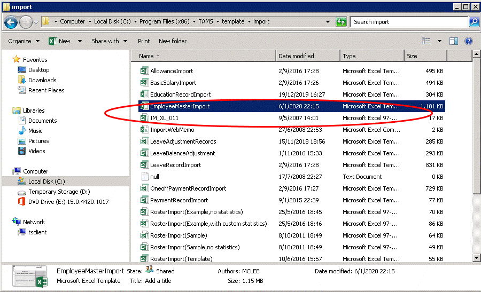Click the file list scrollbar down arrow
This screenshot has height=292, width=481.
point(476,258)
